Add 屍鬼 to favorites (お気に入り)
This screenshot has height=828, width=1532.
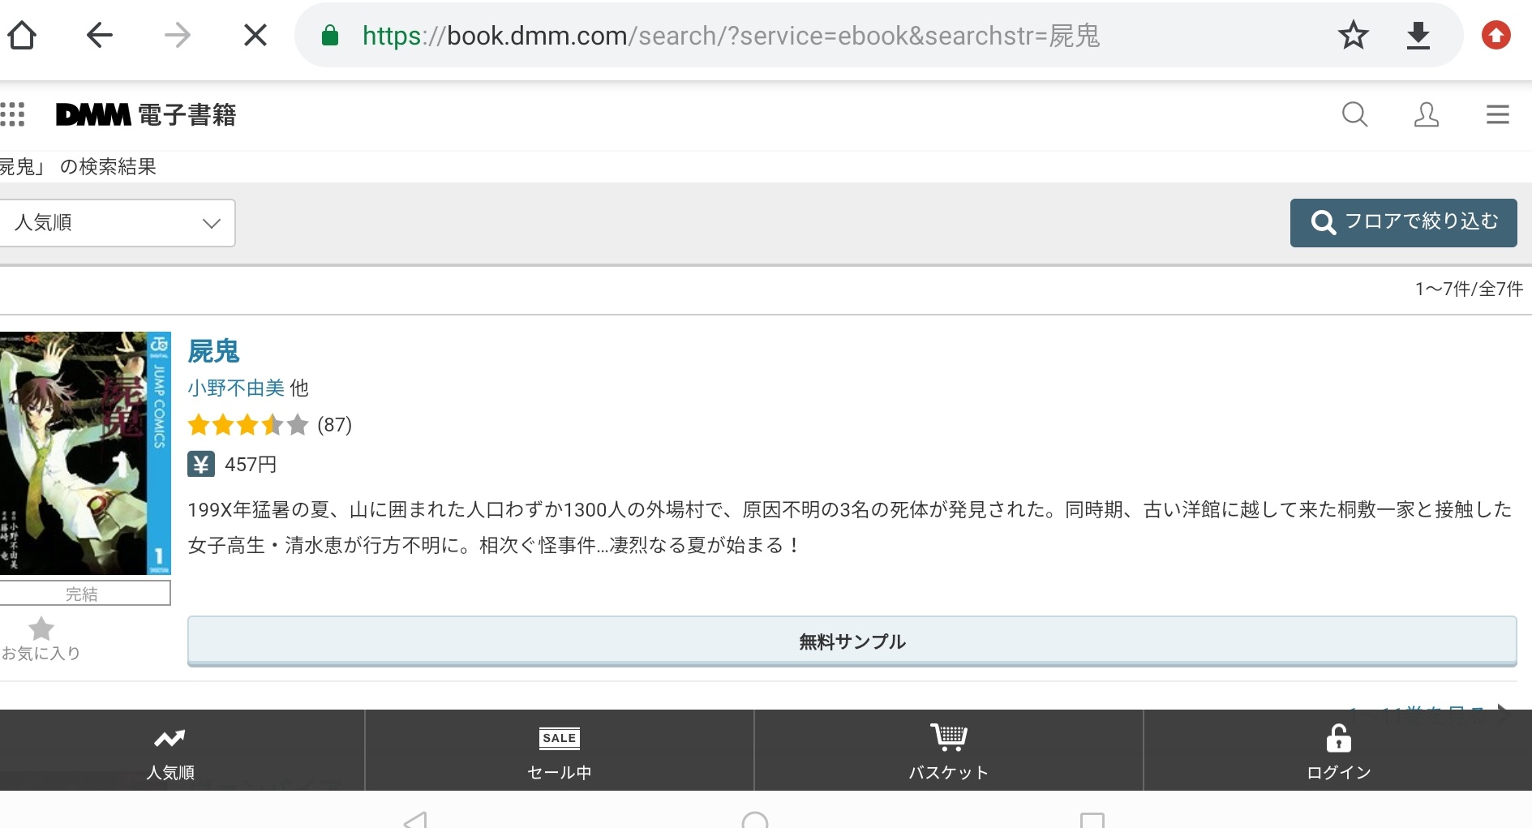[x=41, y=638]
